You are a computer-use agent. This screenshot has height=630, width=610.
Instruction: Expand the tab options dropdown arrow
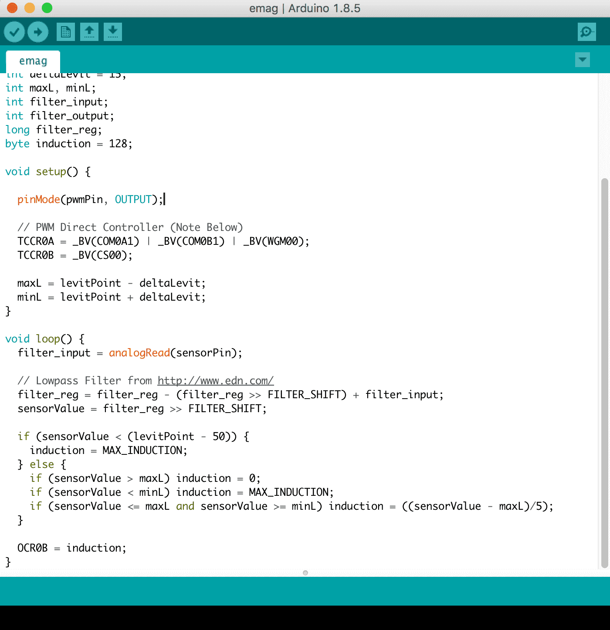(x=583, y=59)
